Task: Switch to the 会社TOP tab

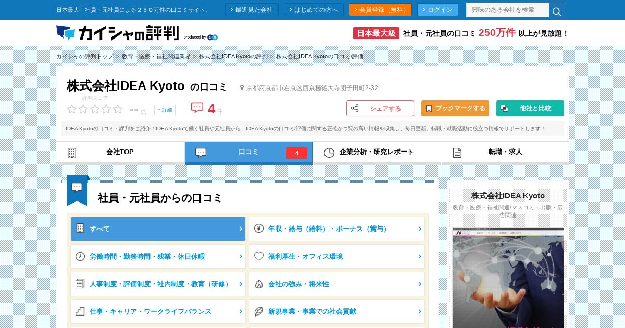Action: [x=120, y=153]
